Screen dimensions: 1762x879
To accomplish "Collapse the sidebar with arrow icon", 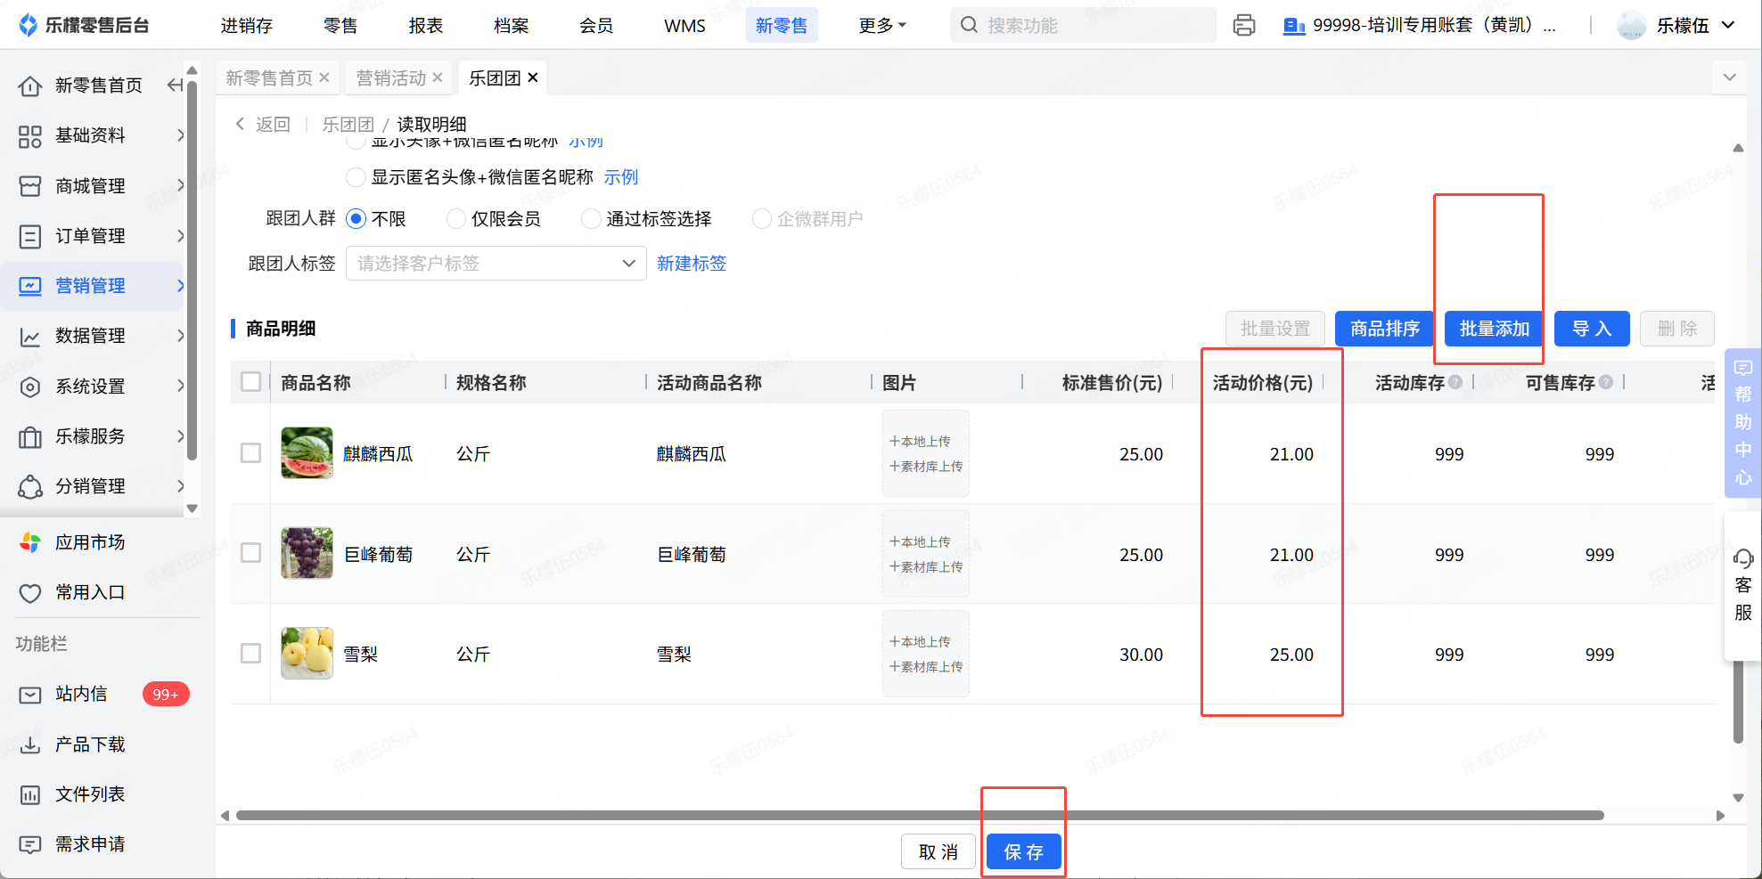I will pyautogui.click(x=176, y=85).
